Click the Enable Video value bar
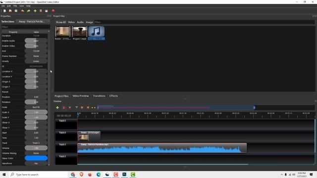 point(36,46)
